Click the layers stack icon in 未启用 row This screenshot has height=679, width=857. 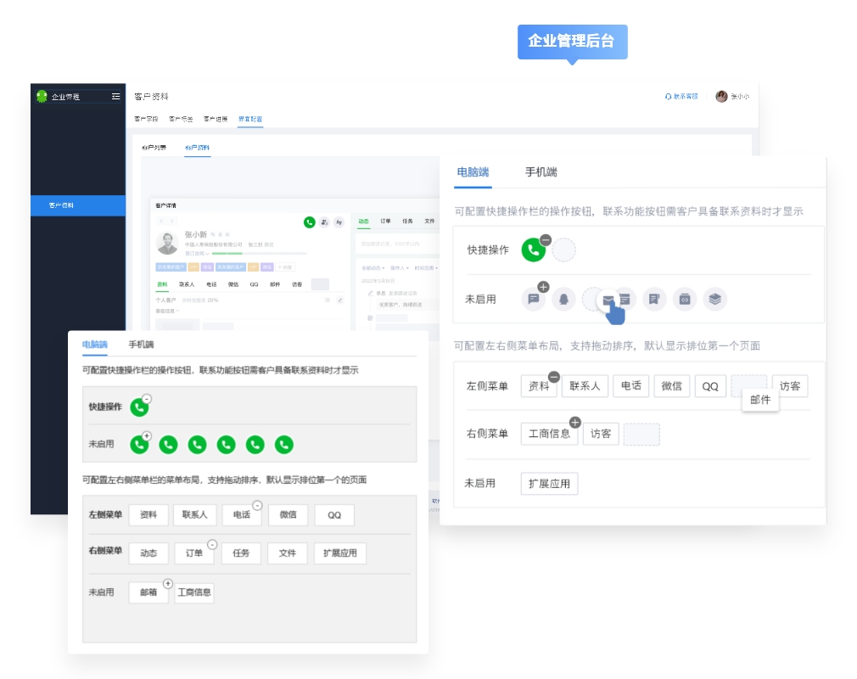pyautogui.click(x=714, y=299)
